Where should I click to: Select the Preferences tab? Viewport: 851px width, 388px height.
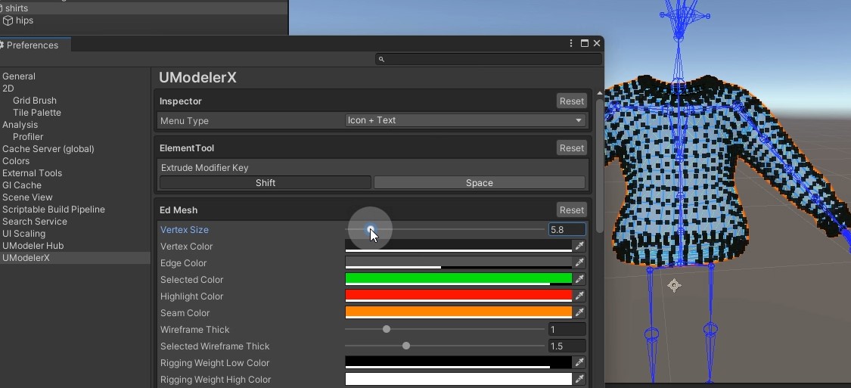[35, 45]
